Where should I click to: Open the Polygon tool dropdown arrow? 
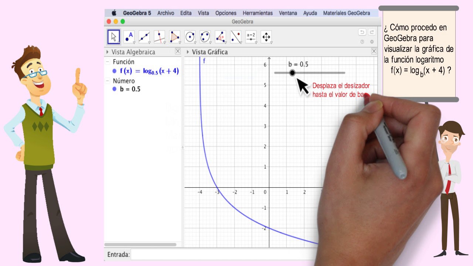[x=180, y=43]
